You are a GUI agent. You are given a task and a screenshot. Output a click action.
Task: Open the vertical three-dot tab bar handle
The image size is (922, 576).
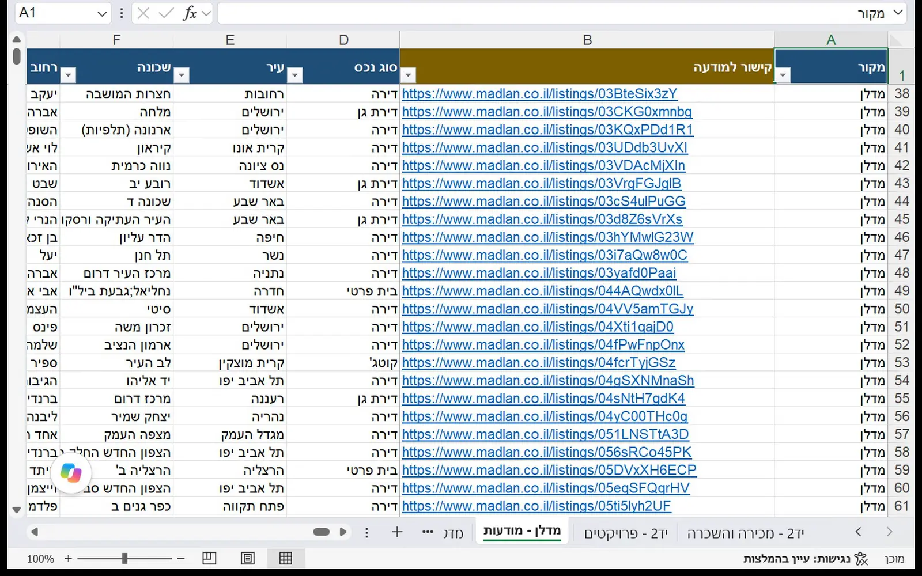coord(366,532)
